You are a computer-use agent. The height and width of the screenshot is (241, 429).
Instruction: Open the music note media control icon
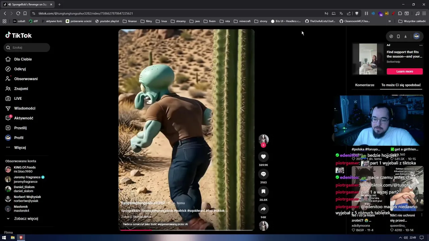point(417,13)
